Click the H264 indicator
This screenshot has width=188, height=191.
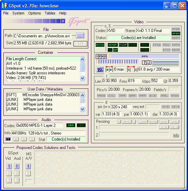pos(176,38)
